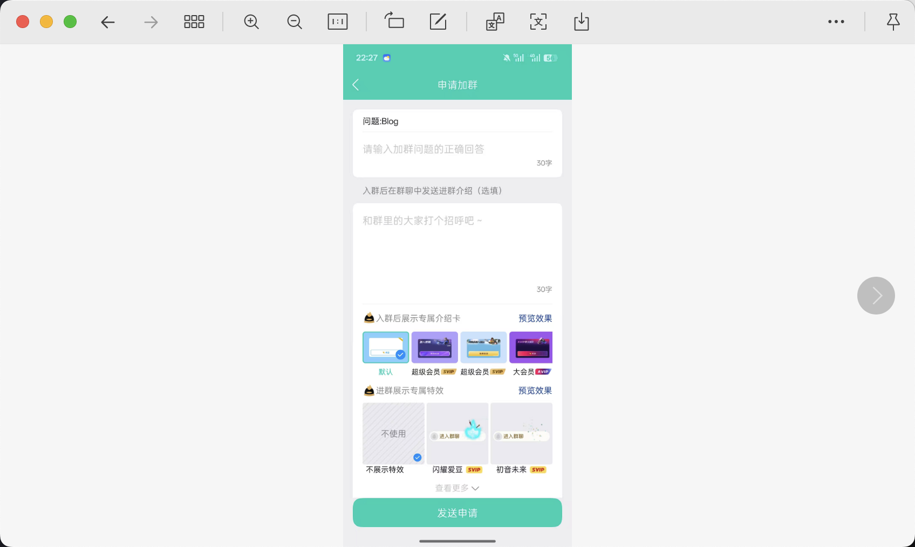Expand 查看更多 to show more effects
Screen dimensions: 915x547
(x=457, y=488)
